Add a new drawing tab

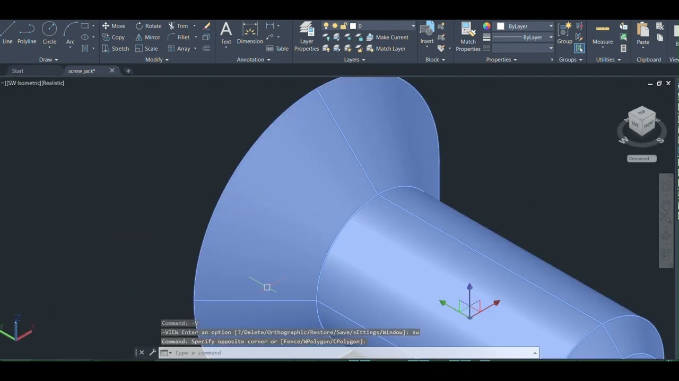coord(128,71)
